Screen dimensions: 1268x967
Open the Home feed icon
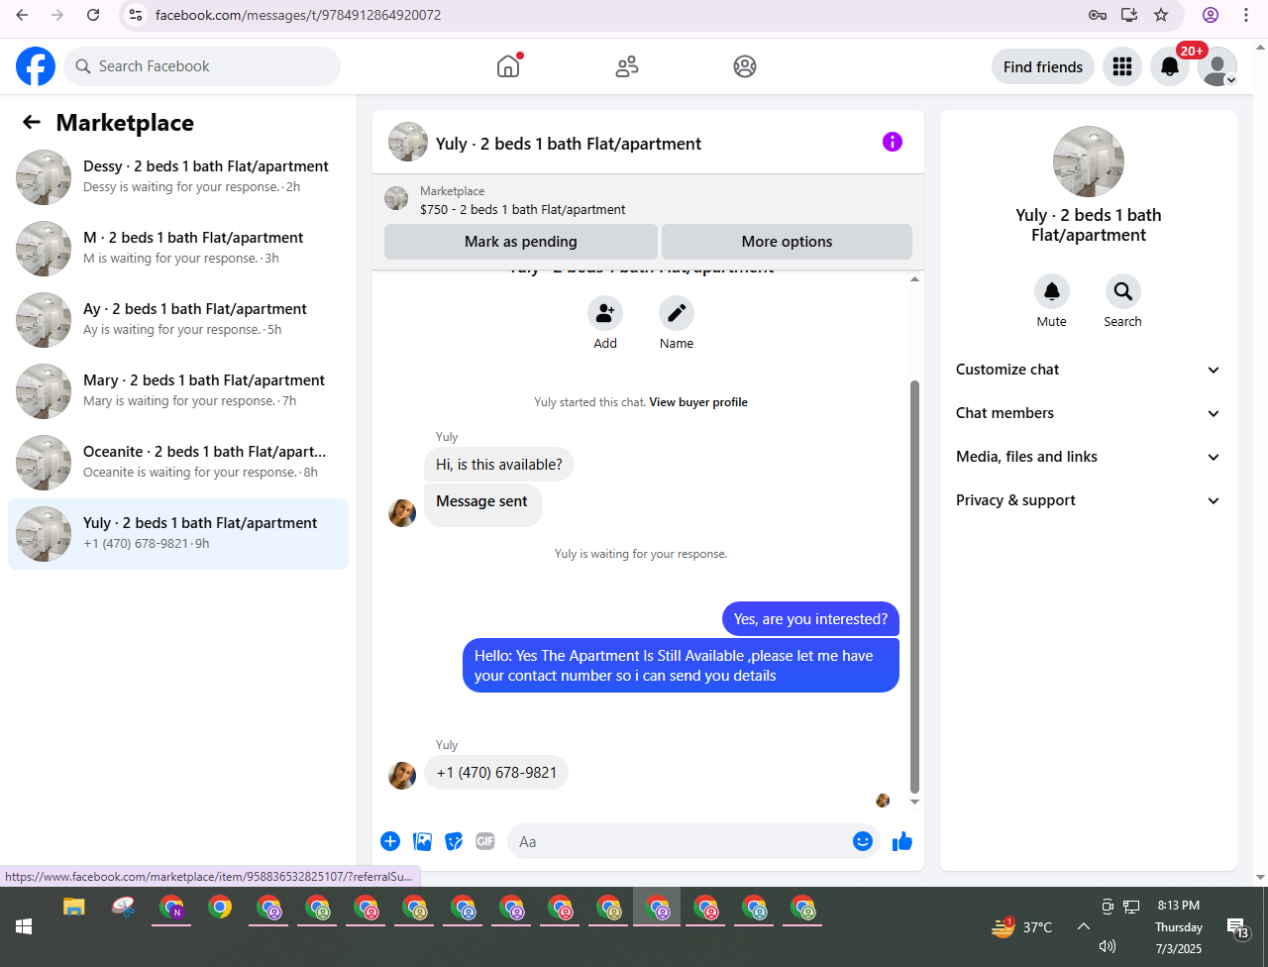[508, 66]
